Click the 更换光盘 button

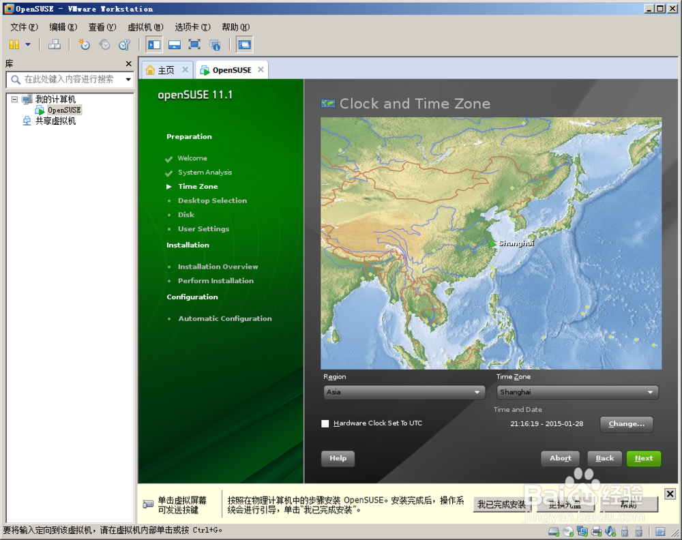565,505
